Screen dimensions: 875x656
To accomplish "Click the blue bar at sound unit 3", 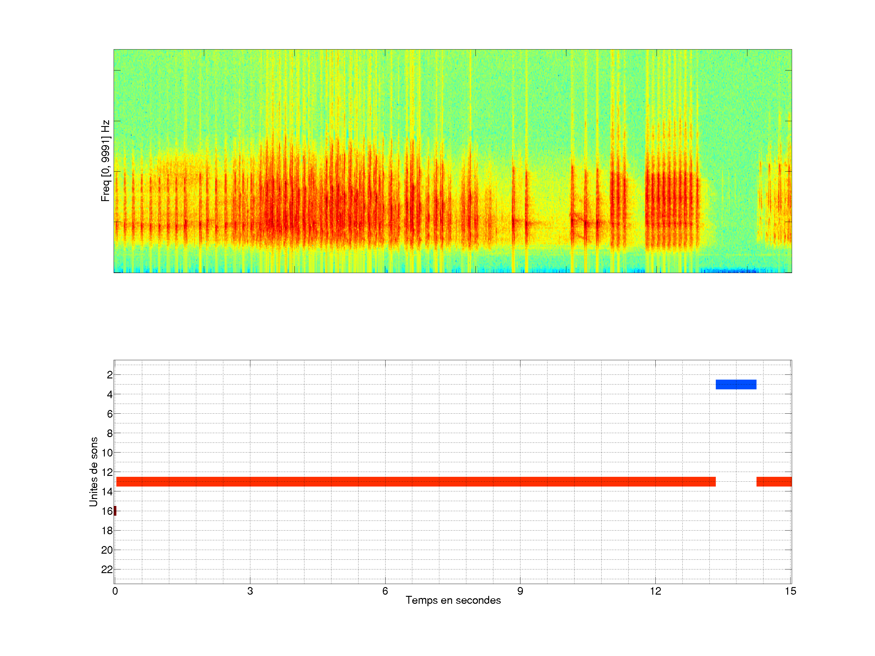I will (736, 384).
